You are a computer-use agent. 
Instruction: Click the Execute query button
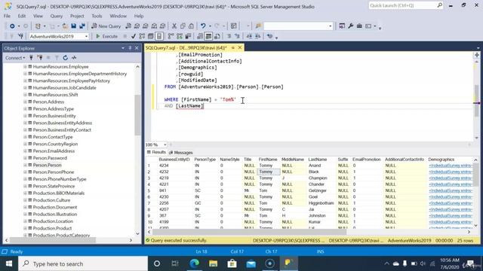[x=106, y=36]
